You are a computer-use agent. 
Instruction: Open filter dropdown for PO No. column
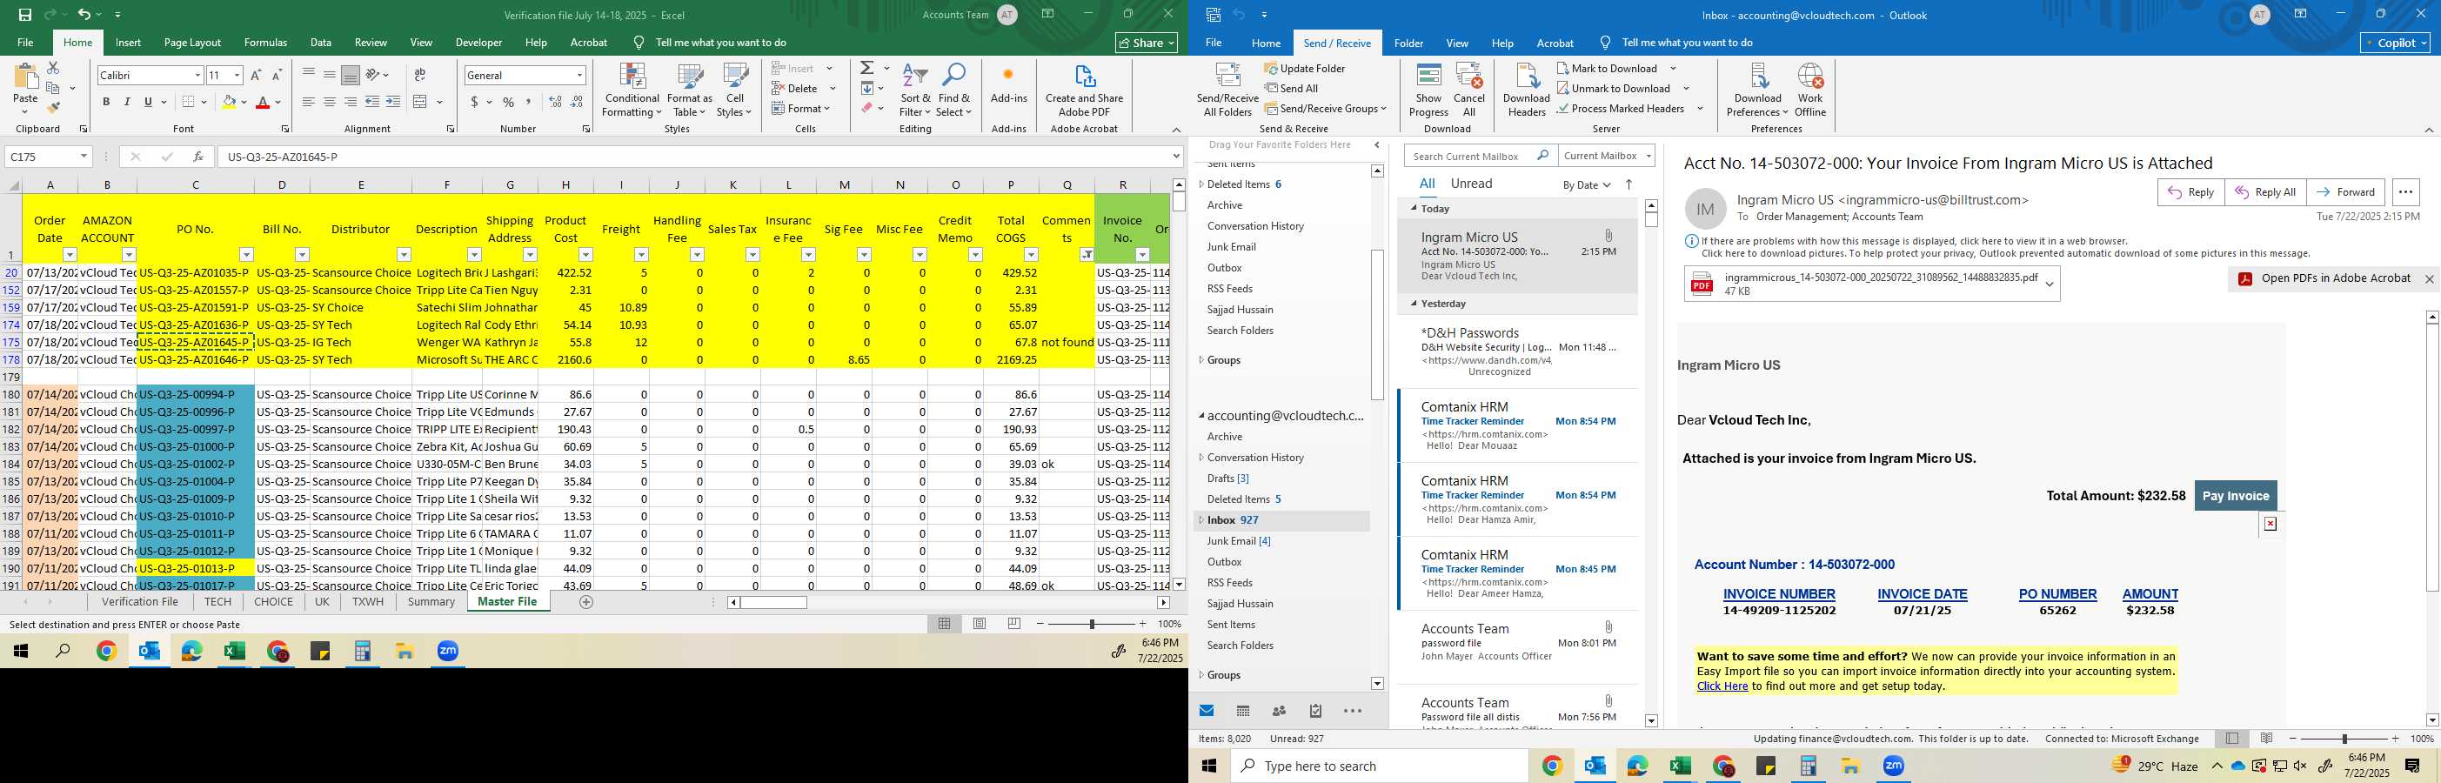(246, 254)
